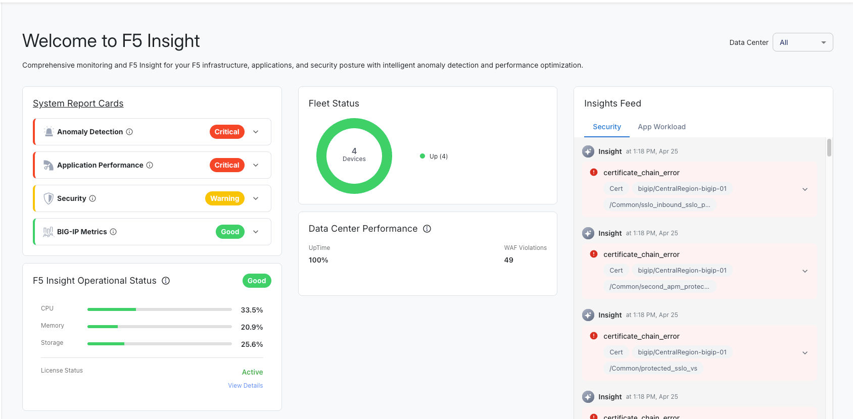Screen dimensions: 853x419
Task: Click the Data Center Performance info icon
Action: 427,229
